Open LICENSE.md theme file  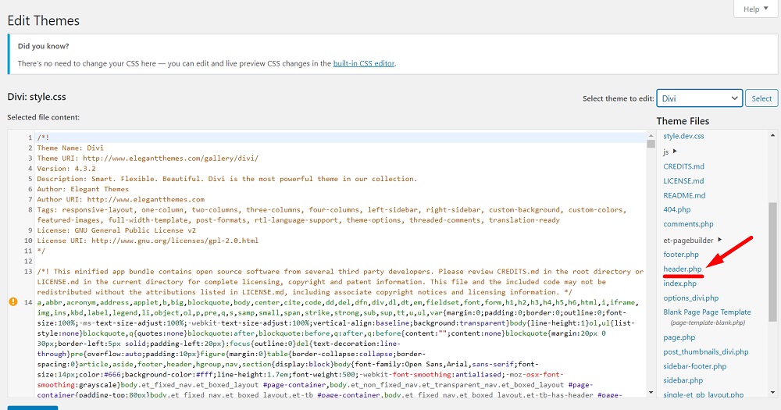click(x=683, y=181)
